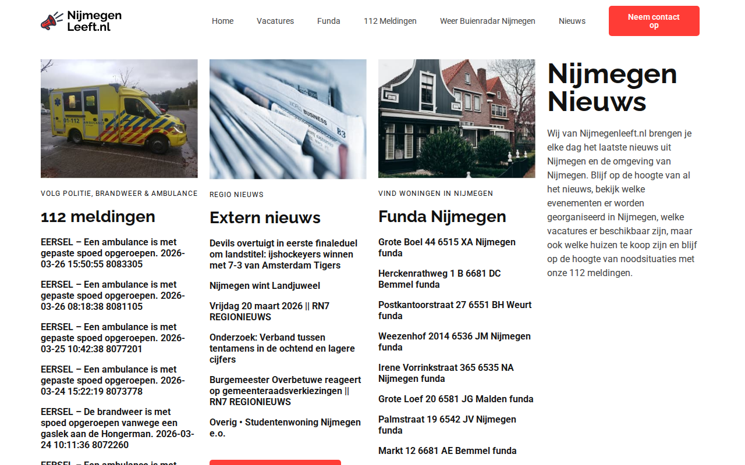Image resolution: width=745 pixels, height=465 pixels.
Task: Open the houses photo thumbnail
Action: click(457, 119)
